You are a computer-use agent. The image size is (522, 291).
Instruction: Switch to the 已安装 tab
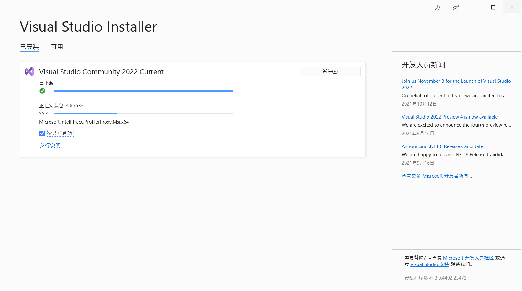click(29, 47)
